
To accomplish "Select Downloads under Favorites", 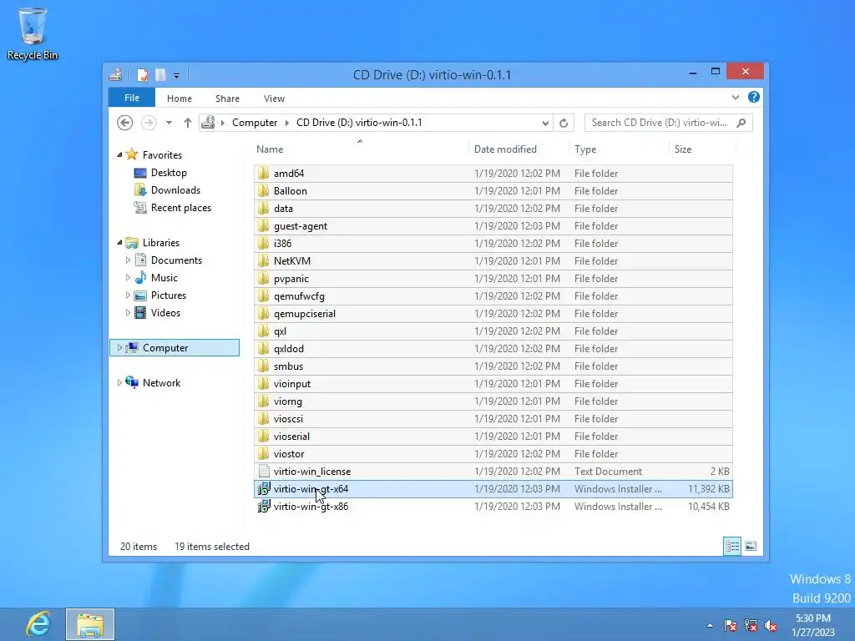I will tap(175, 190).
